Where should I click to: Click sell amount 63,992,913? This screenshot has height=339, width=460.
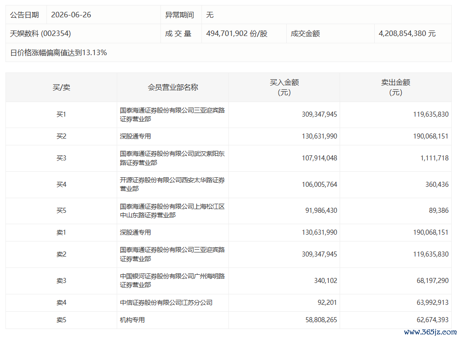433,303
